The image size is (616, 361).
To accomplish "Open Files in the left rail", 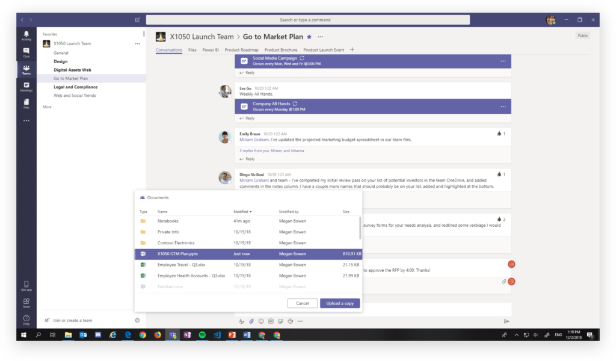I will click(26, 103).
